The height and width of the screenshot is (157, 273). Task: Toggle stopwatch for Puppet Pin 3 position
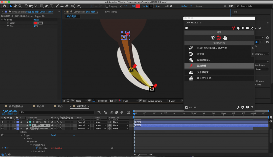click(37, 148)
